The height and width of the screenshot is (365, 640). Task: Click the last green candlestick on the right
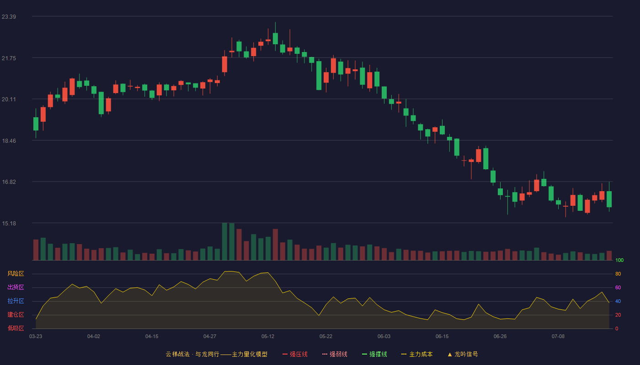[x=609, y=199]
